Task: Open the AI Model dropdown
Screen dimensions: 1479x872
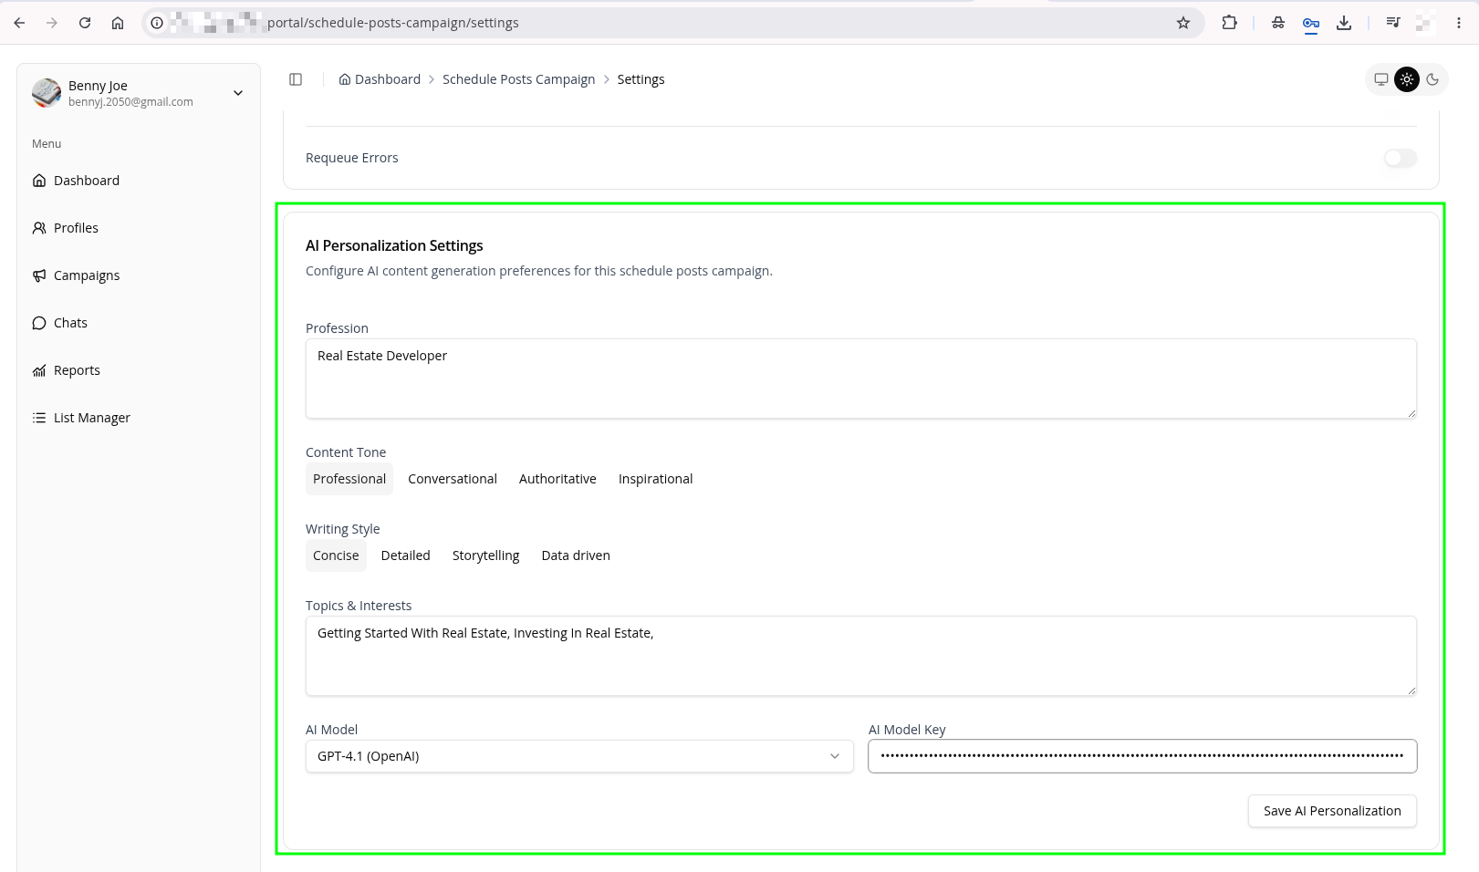Action: pyautogui.click(x=579, y=756)
